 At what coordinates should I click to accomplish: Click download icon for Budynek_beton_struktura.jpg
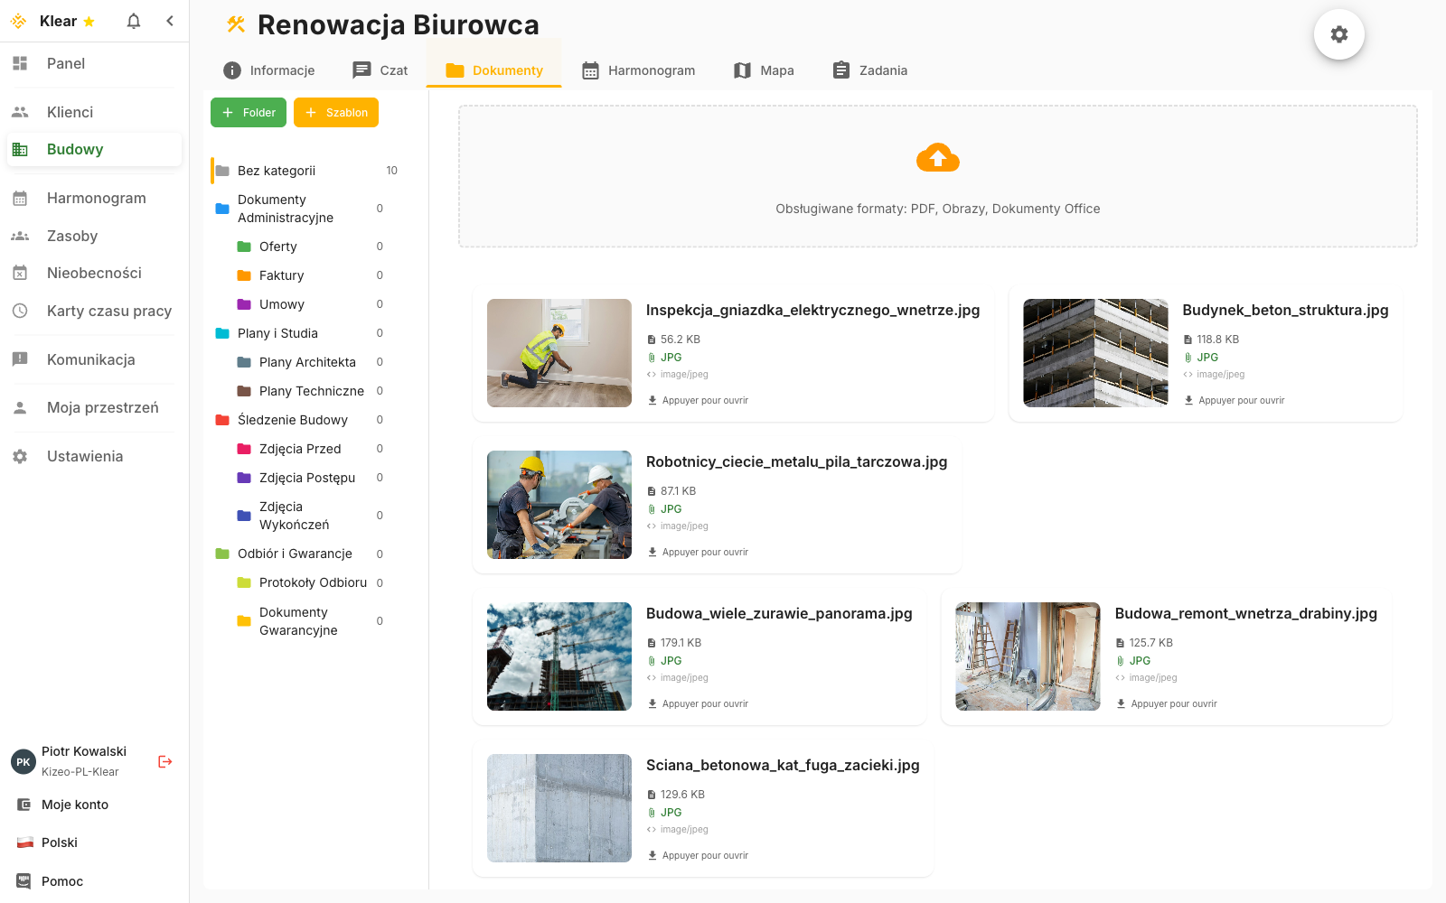tap(1188, 400)
